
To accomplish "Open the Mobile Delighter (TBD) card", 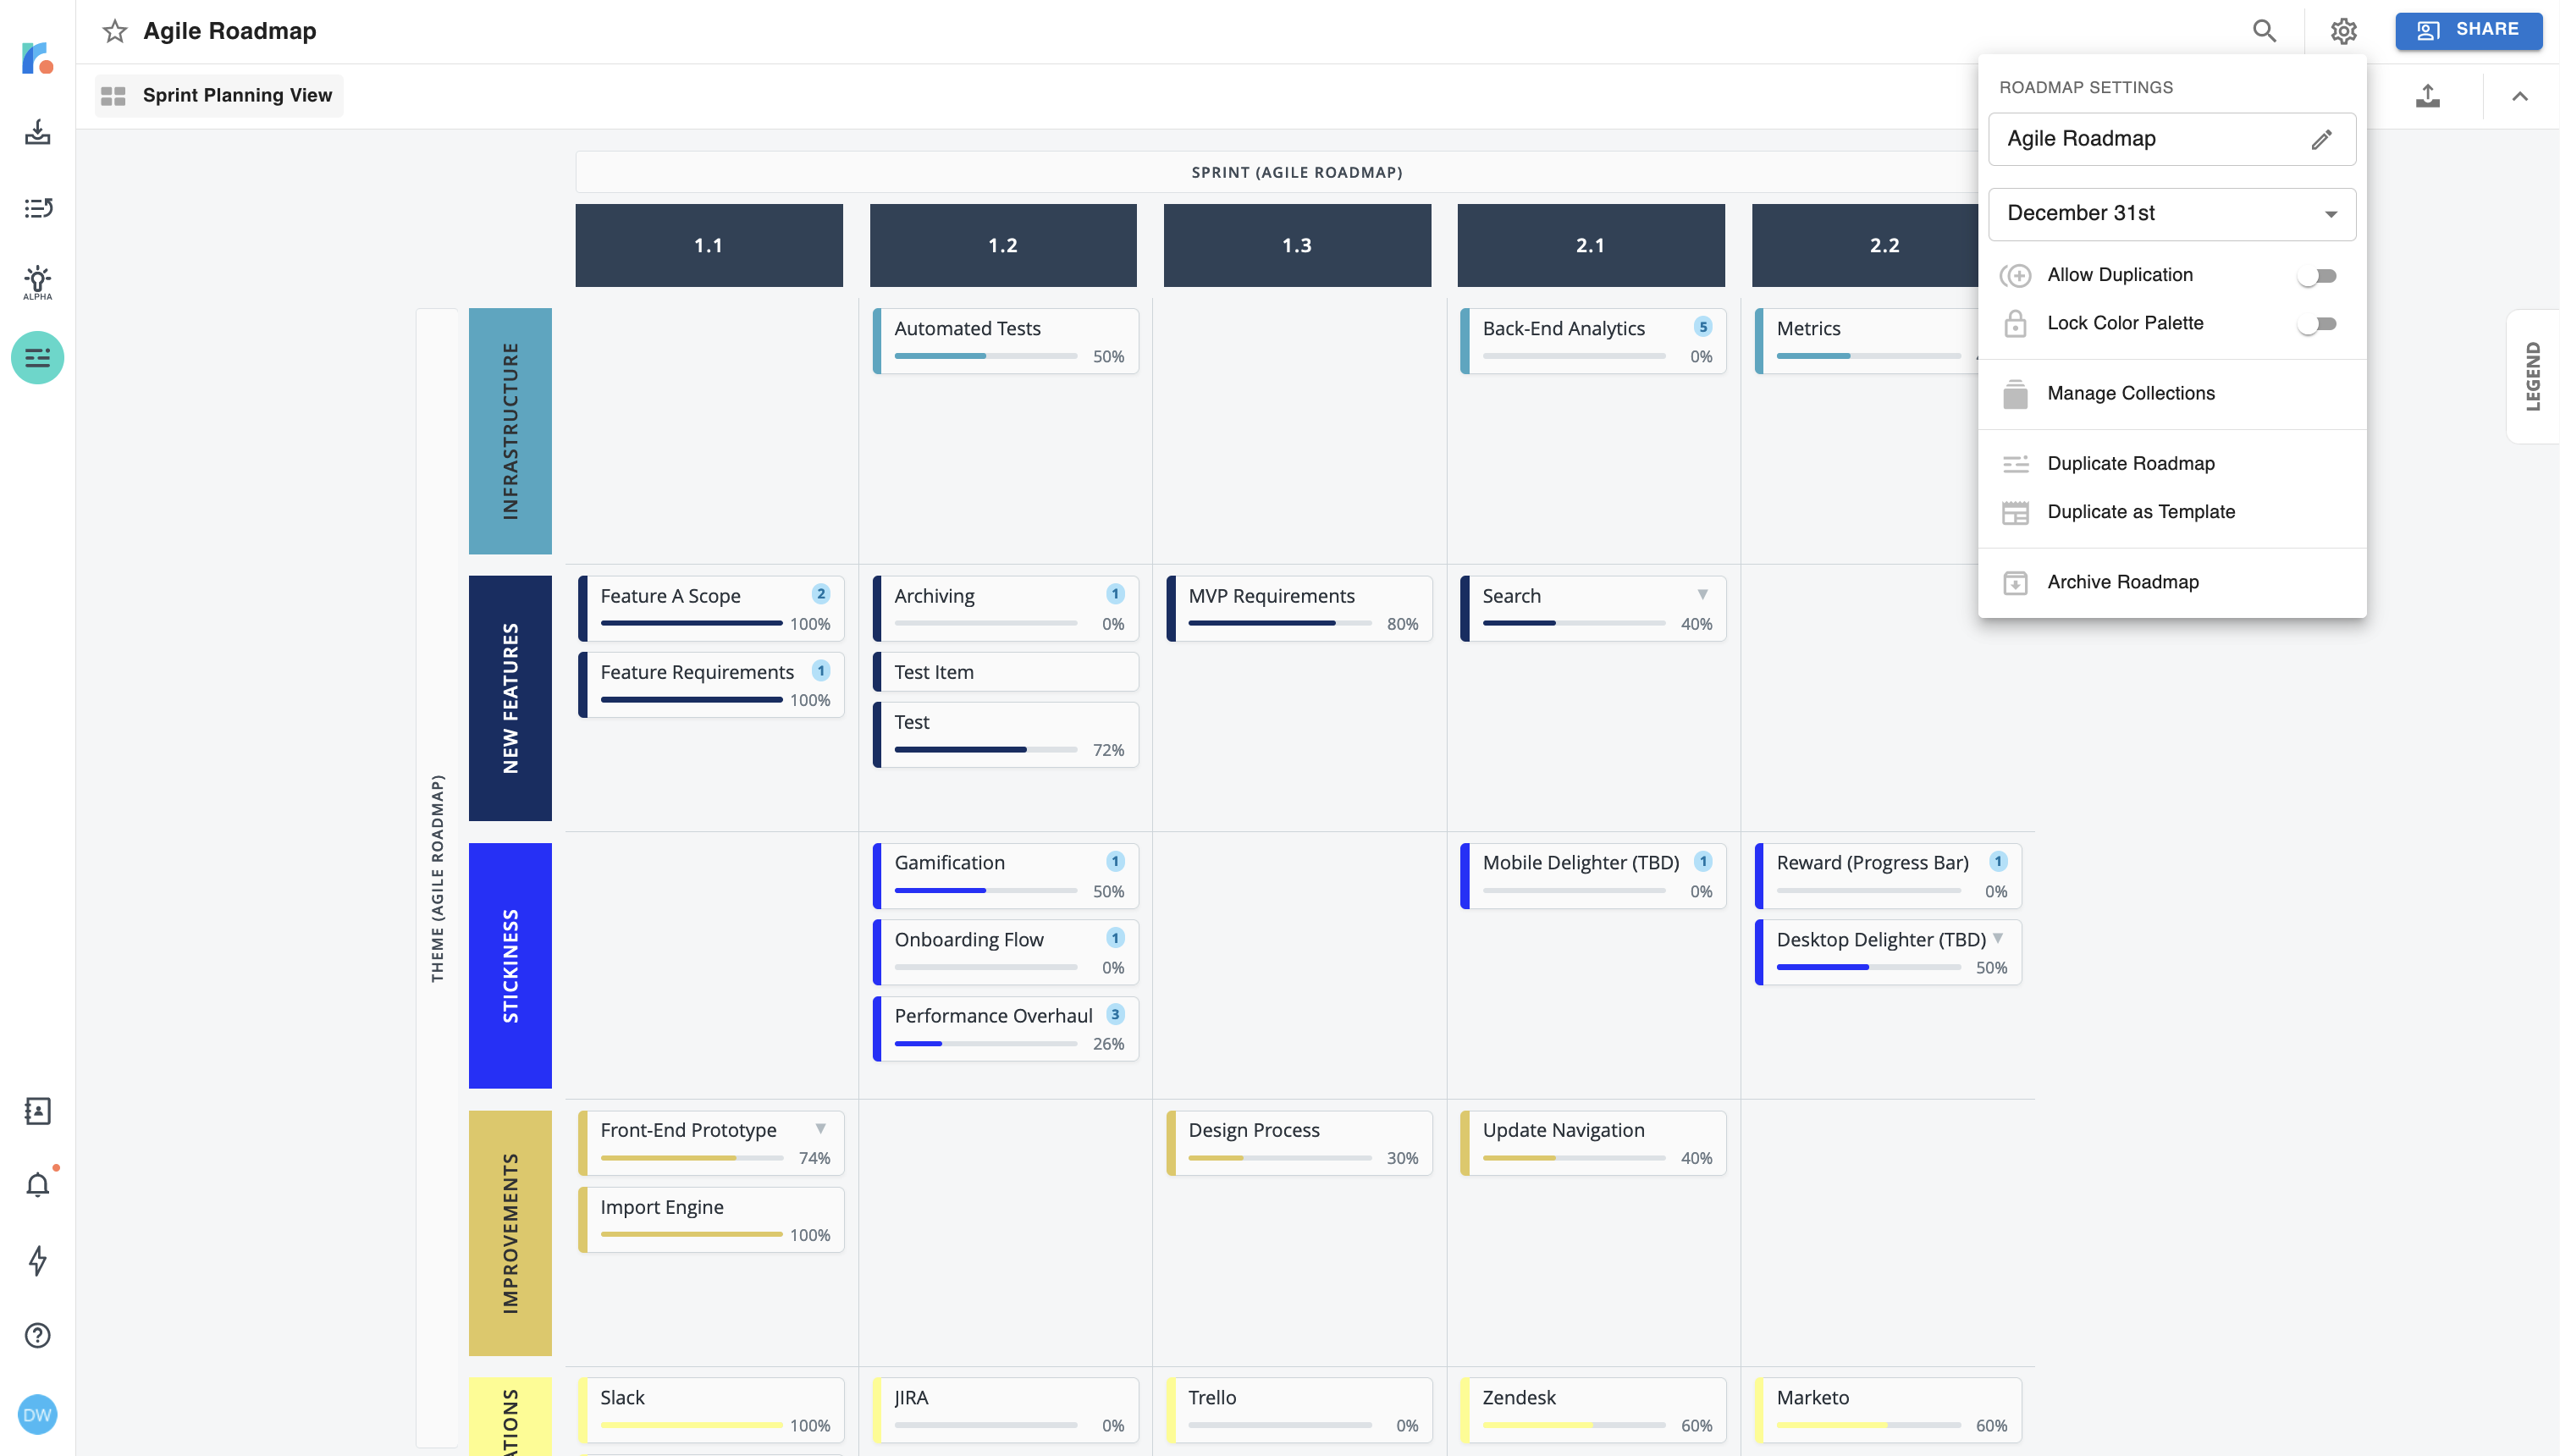I will pos(1594,876).
